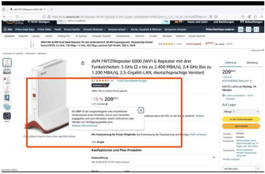
Task: Open the Sternebewertungen ratings link
Action: coord(132,81)
